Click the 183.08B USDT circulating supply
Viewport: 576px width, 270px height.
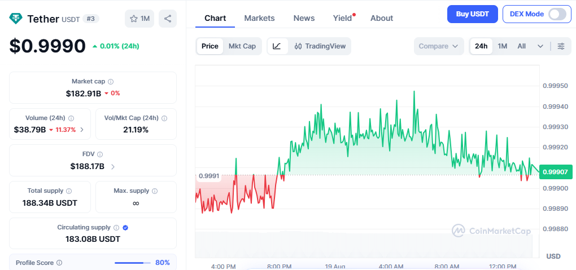tap(93, 239)
